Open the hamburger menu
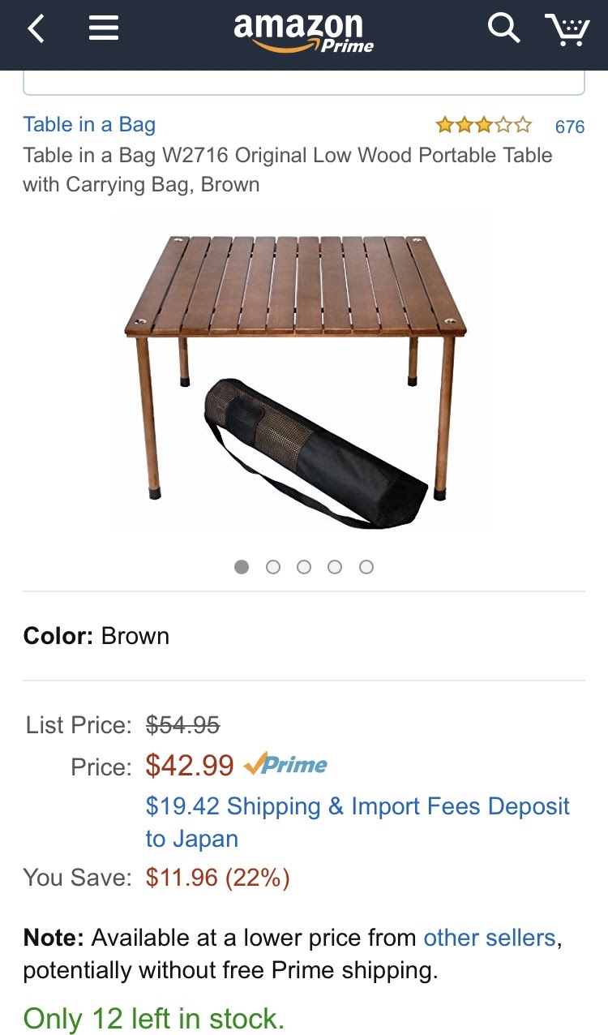This screenshot has width=608, height=1035. (104, 29)
